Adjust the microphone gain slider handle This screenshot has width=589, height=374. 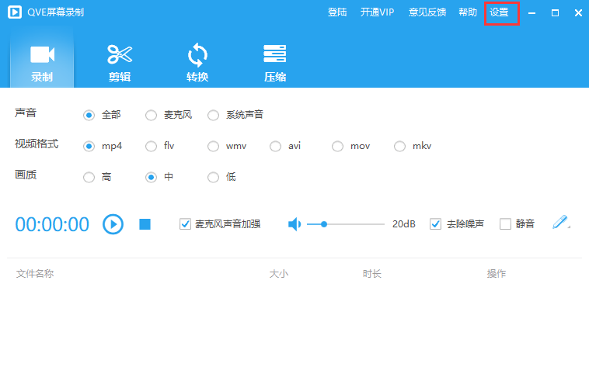324,224
